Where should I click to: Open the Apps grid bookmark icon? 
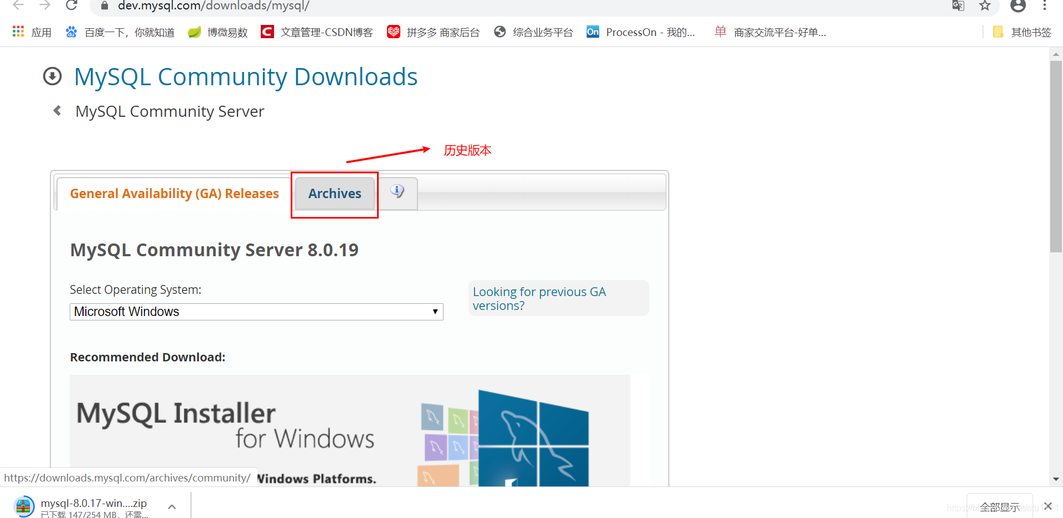18,32
